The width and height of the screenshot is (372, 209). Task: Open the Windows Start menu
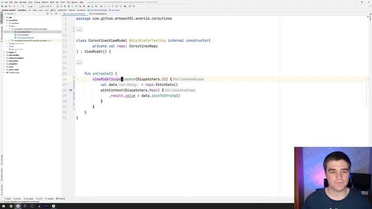click(x=3, y=206)
